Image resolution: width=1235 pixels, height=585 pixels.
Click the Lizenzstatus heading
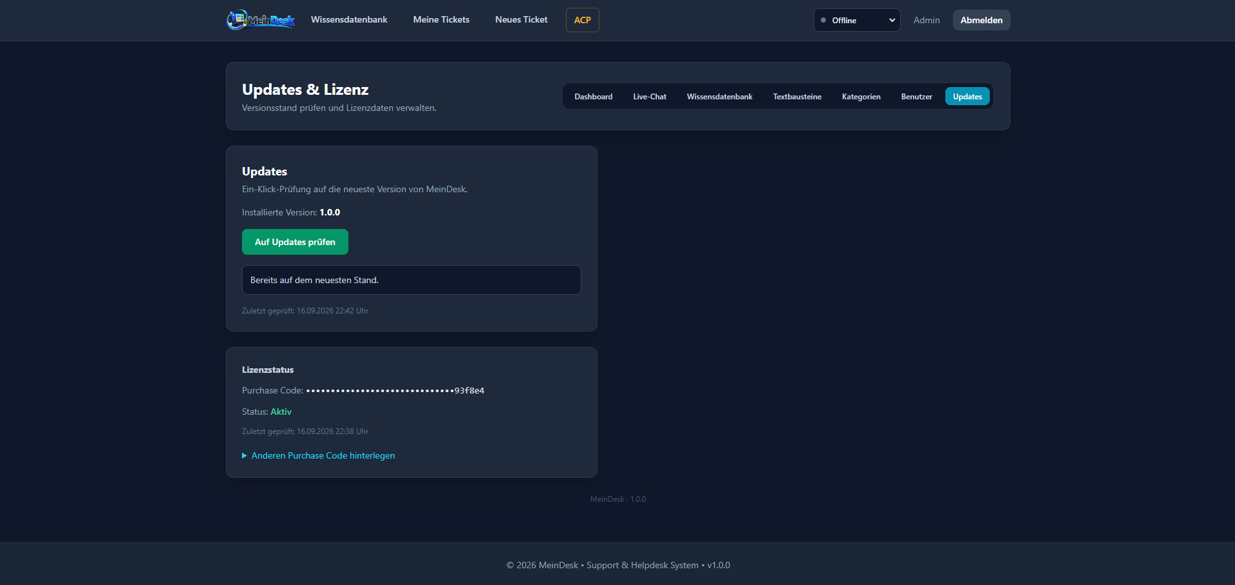coord(268,370)
